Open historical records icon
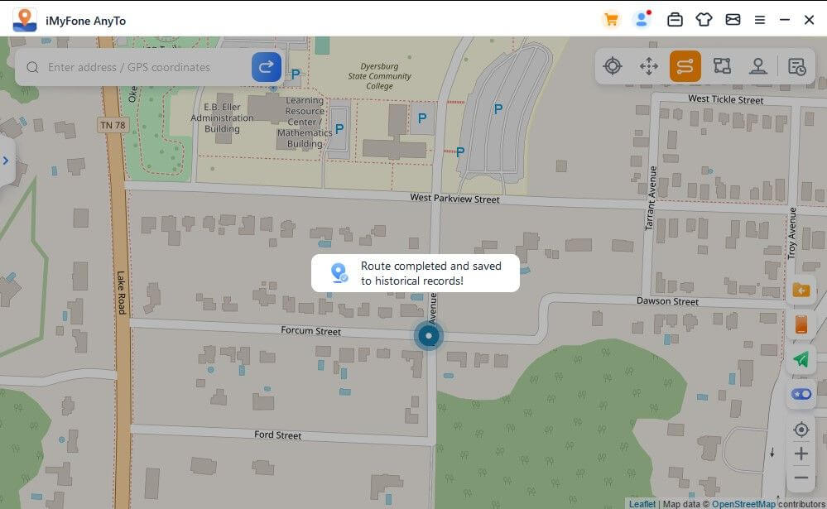Image resolution: width=827 pixels, height=509 pixels. click(796, 66)
